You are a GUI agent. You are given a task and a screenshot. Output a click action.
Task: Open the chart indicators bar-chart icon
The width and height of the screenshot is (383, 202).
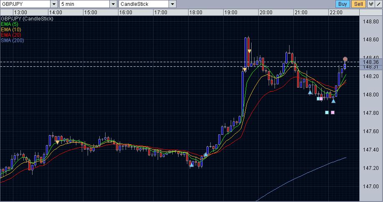[x=371, y=4]
